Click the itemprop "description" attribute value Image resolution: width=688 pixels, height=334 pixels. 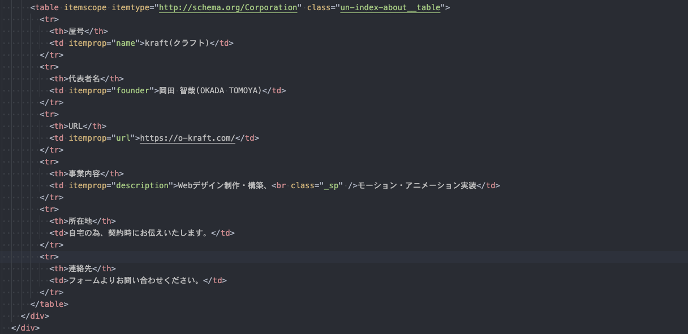(141, 185)
